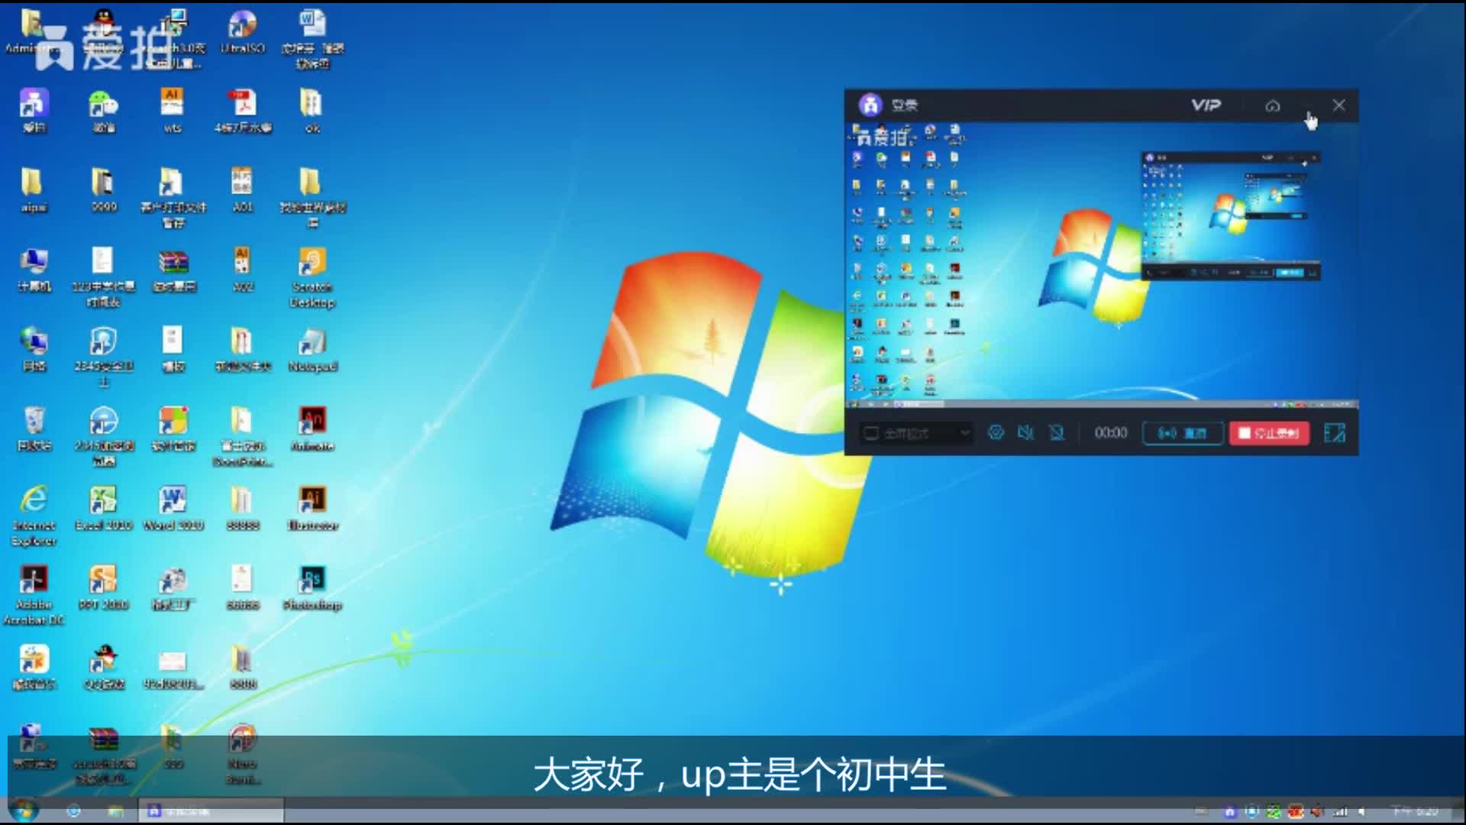This screenshot has height=825, width=1466.
Task: Click the 00:00 recording timer
Action: (1110, 433)
